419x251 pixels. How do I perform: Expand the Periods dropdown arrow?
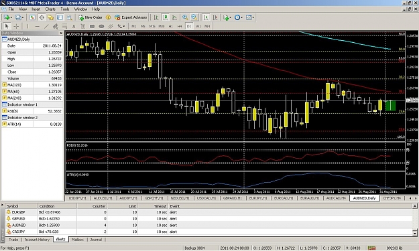241,17
